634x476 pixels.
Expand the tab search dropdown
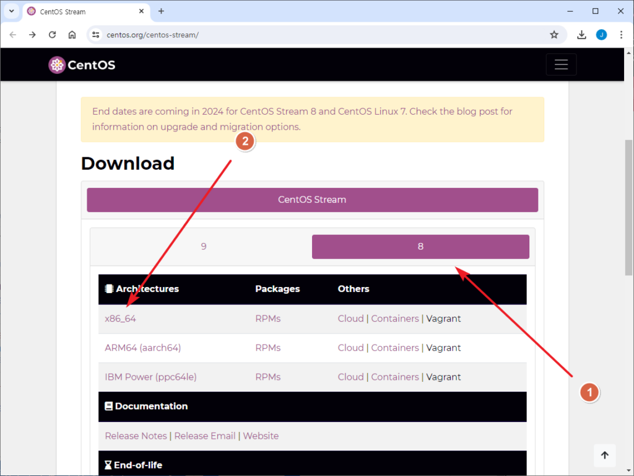11,11
